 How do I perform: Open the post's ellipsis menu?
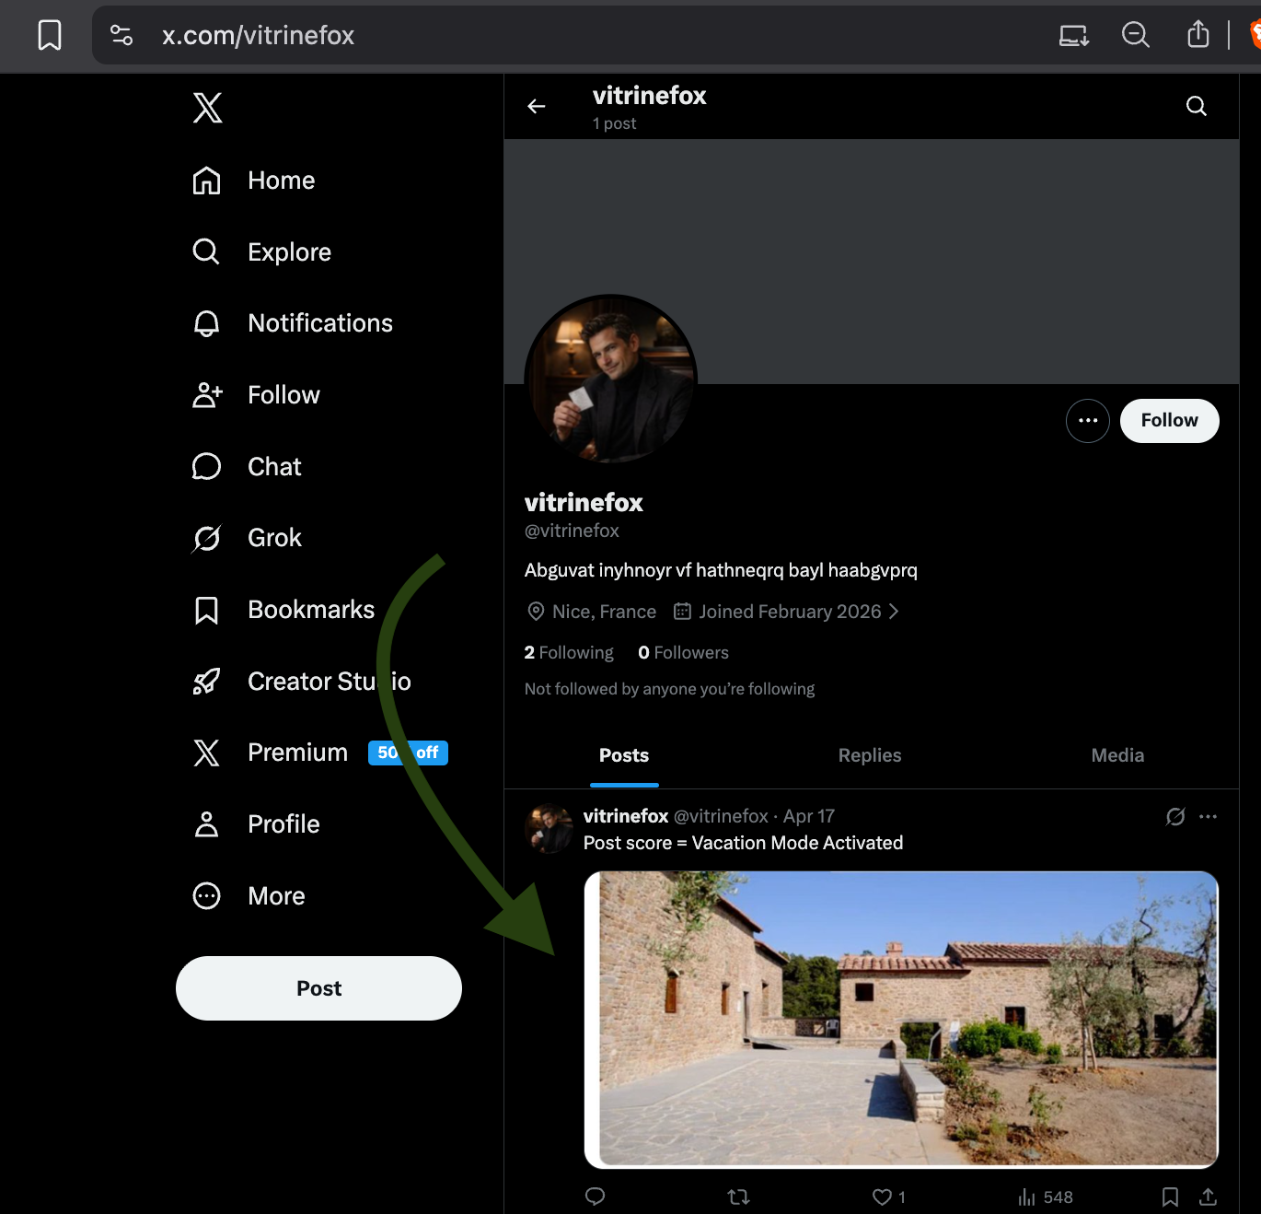pos(1209,817)
